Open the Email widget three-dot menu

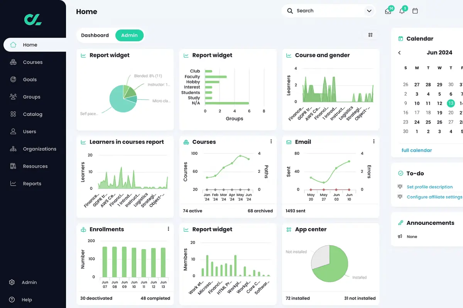click(374, 142)
